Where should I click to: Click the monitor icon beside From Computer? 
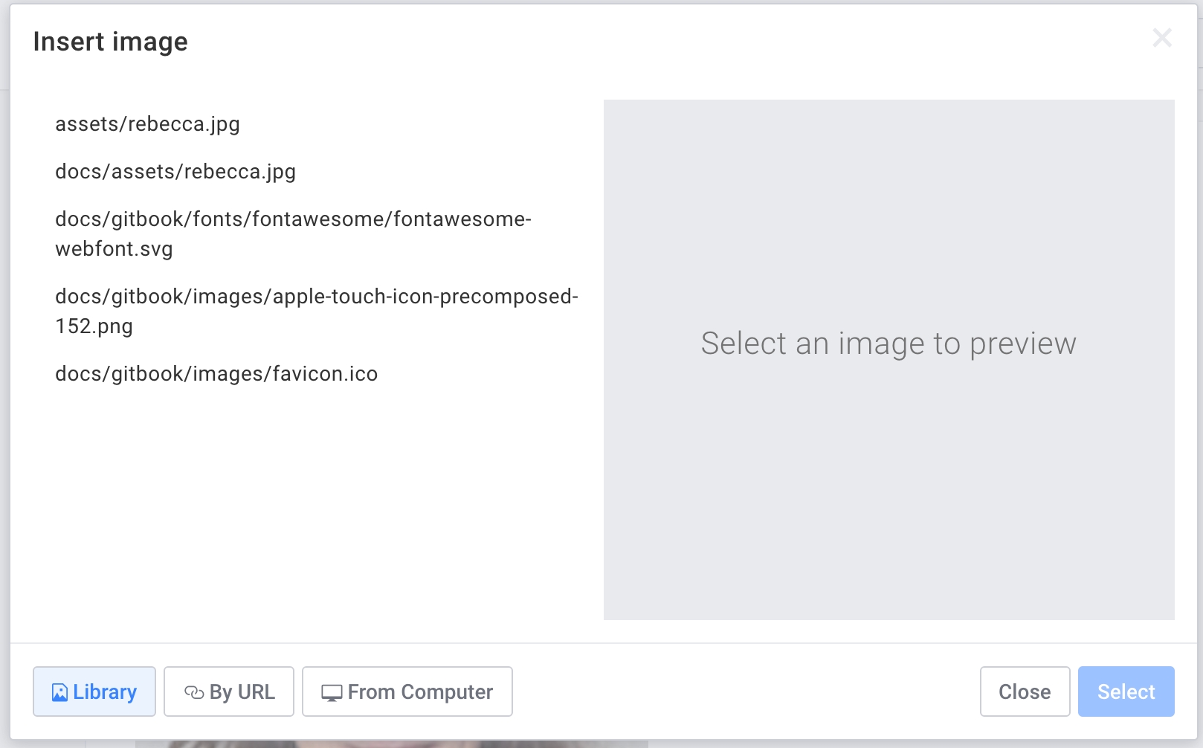point(332,692)
